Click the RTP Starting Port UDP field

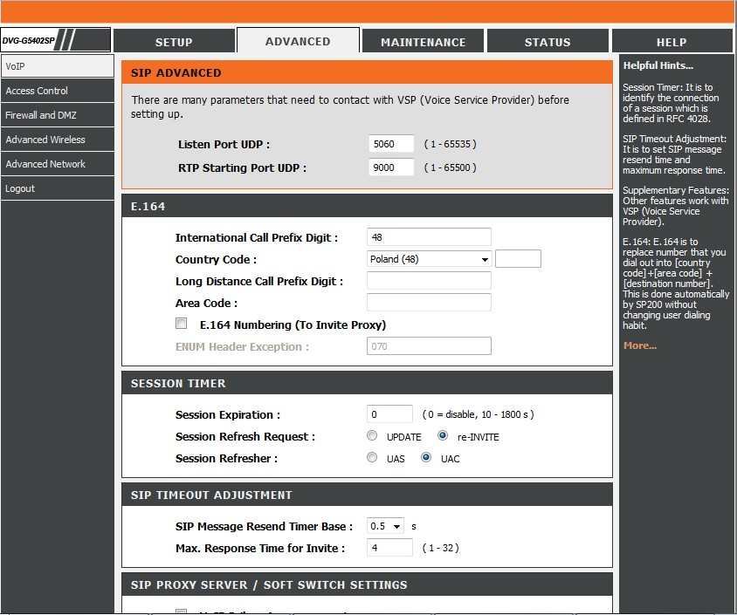point(391,167)
